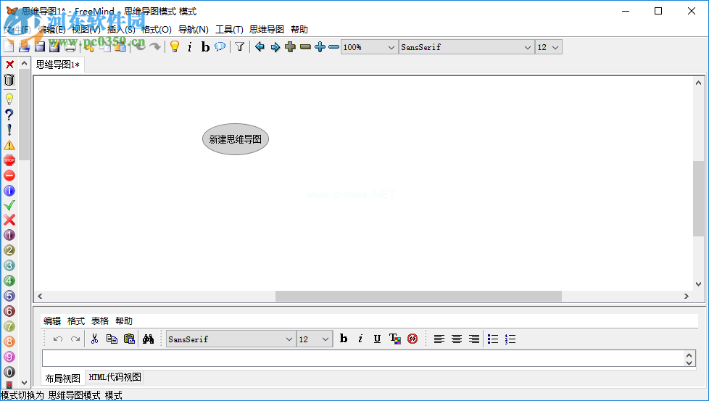Image resolution: width=709 pixels, height=401 pixels.
Task: Add the red no-entry icon
Action: tap(9, 175)
